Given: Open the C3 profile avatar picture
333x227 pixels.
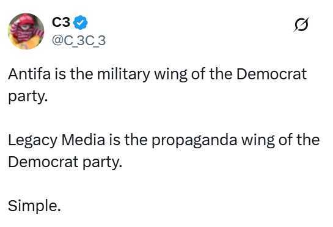Looking at the screenshot, I should click(x=26, y=31).
